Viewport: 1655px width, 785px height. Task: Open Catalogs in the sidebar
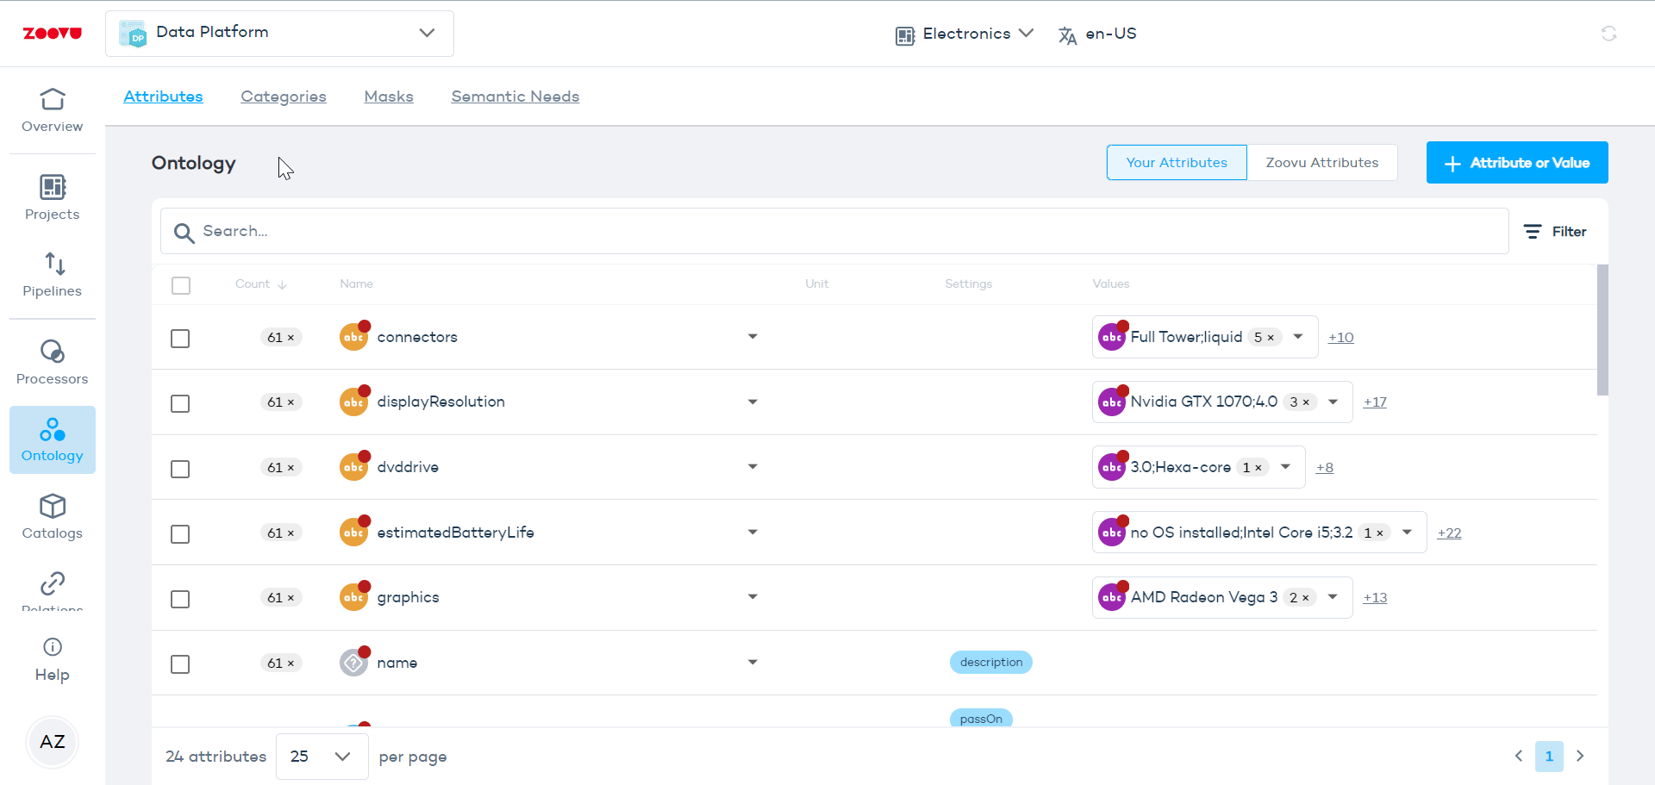coord(52,517)
